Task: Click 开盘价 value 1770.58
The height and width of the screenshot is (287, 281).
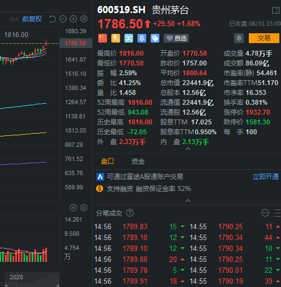Action: (x=195, y=53)
